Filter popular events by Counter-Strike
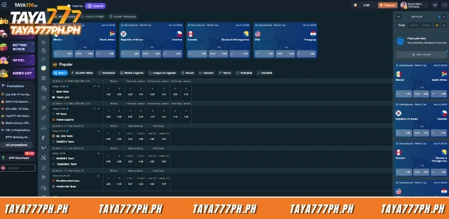 point(82,73)
